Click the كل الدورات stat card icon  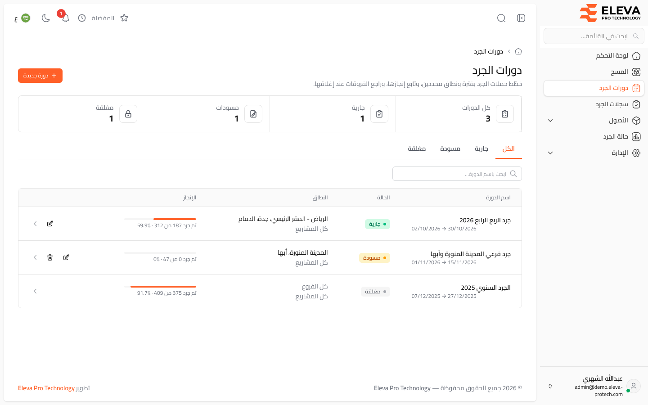coord(505,114)
